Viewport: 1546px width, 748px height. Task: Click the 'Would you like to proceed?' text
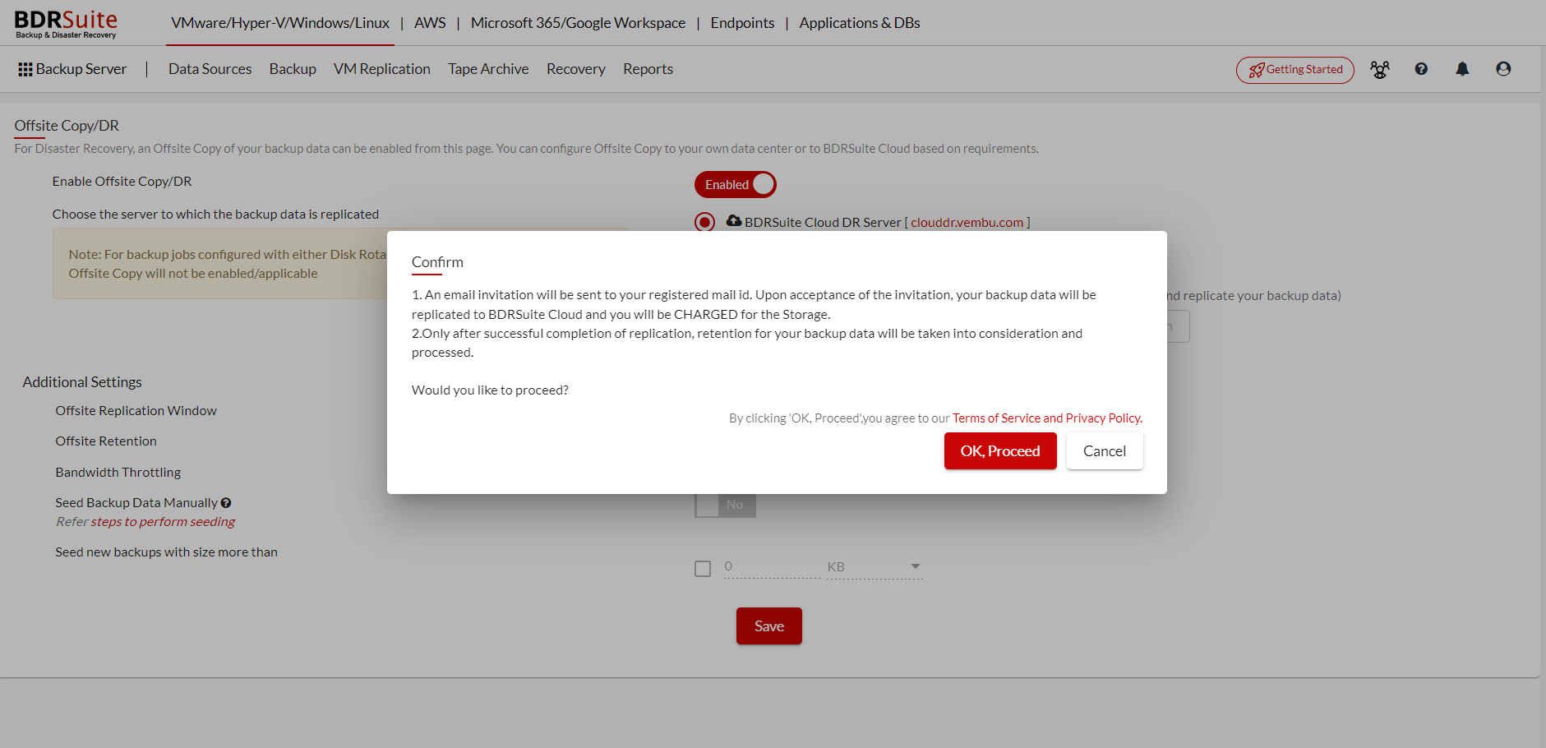[490, 390]
